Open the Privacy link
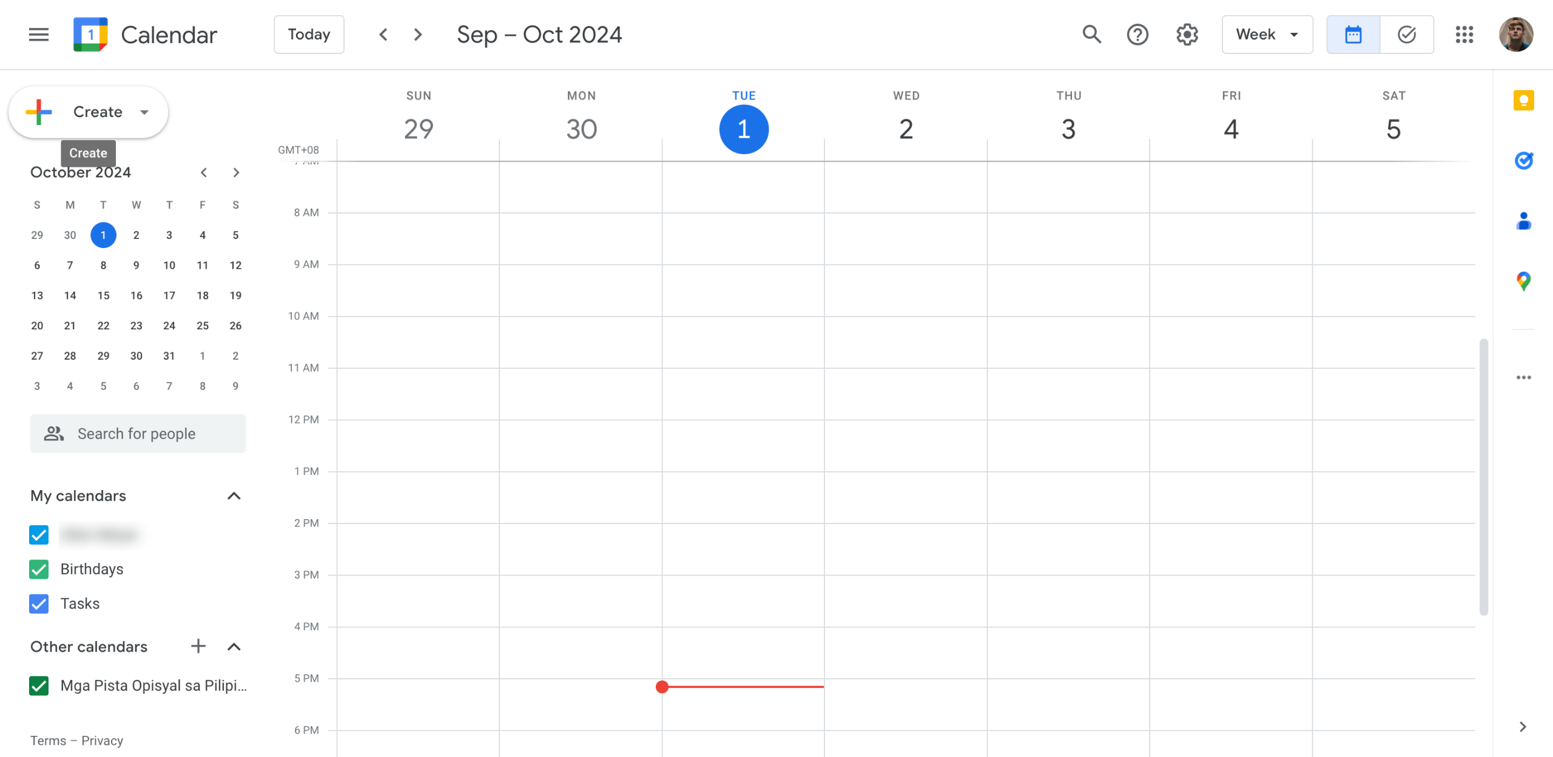Viewport: 1553px width, 757px height. [x=102, y=741]
